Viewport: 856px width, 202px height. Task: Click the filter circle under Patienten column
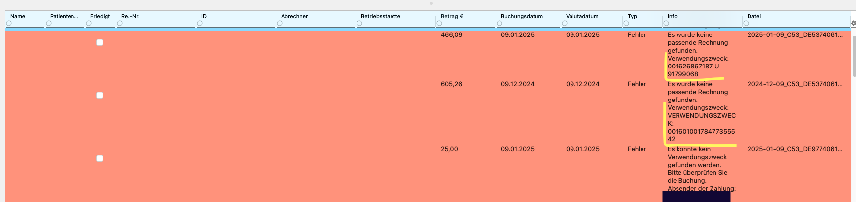[49, 23]
